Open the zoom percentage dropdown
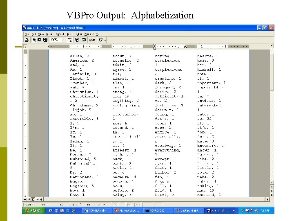 (x=63, y=40)
